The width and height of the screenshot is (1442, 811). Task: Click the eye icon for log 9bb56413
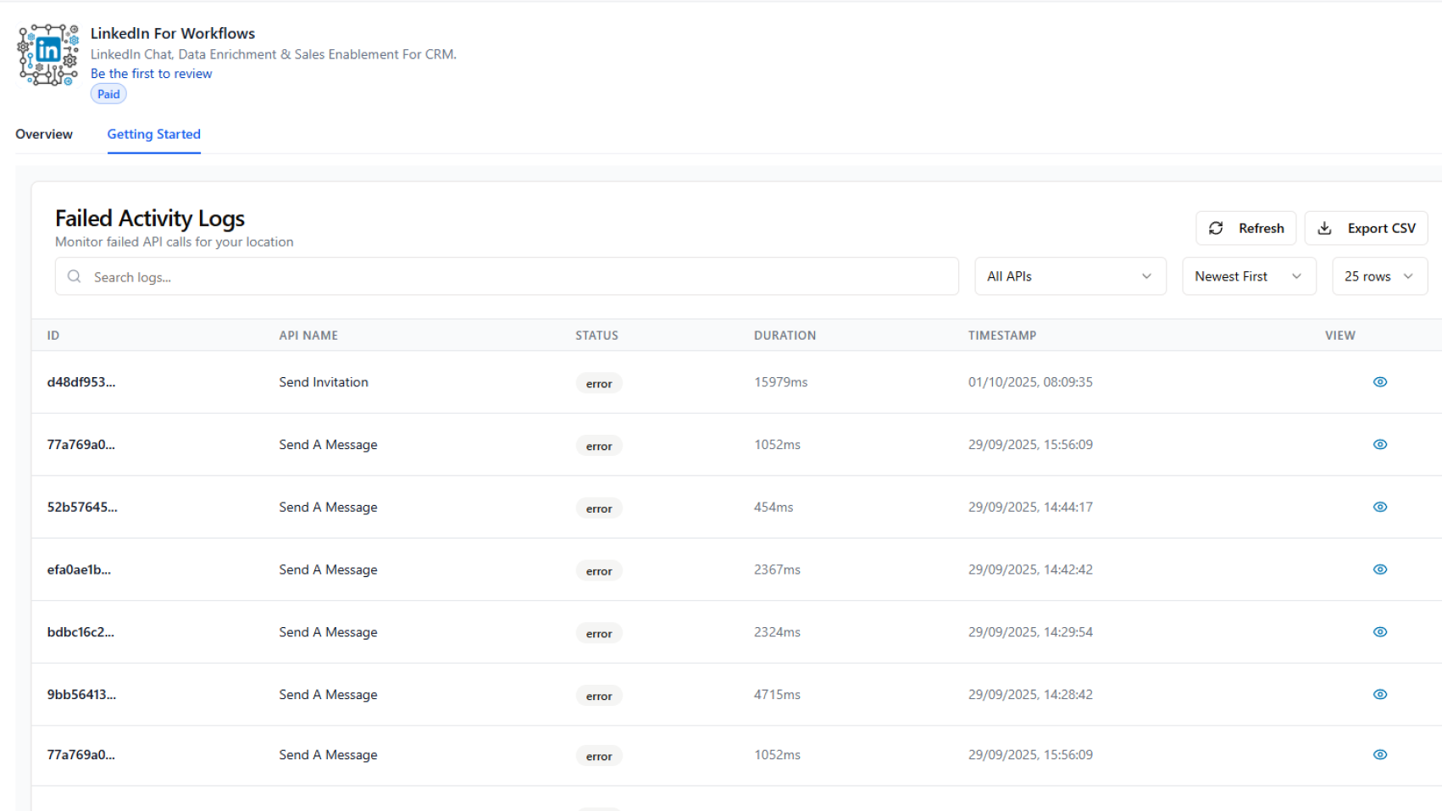(1380, 694)
